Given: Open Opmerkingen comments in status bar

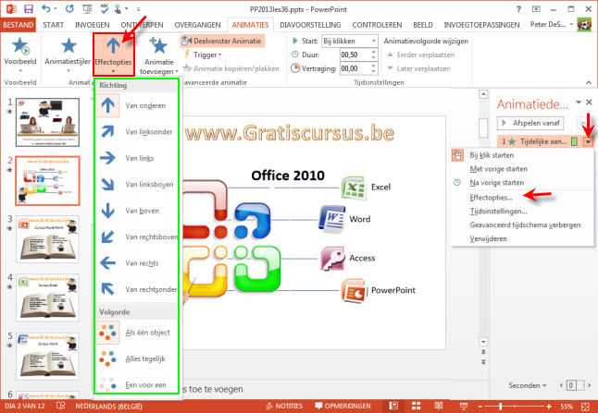Looking at the screenshot, I should (x=343, y=407).
